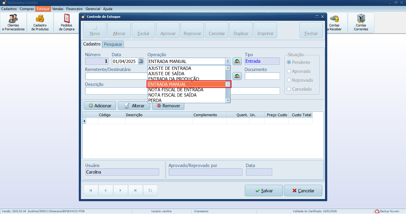406x214 pixels.
Task: Click lookup icon beside Remetente/Destinatário field
Action: (x=237, y=76)
